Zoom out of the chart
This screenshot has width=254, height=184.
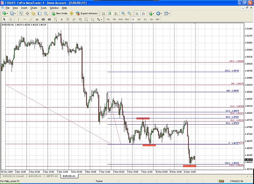click(129, 13)
